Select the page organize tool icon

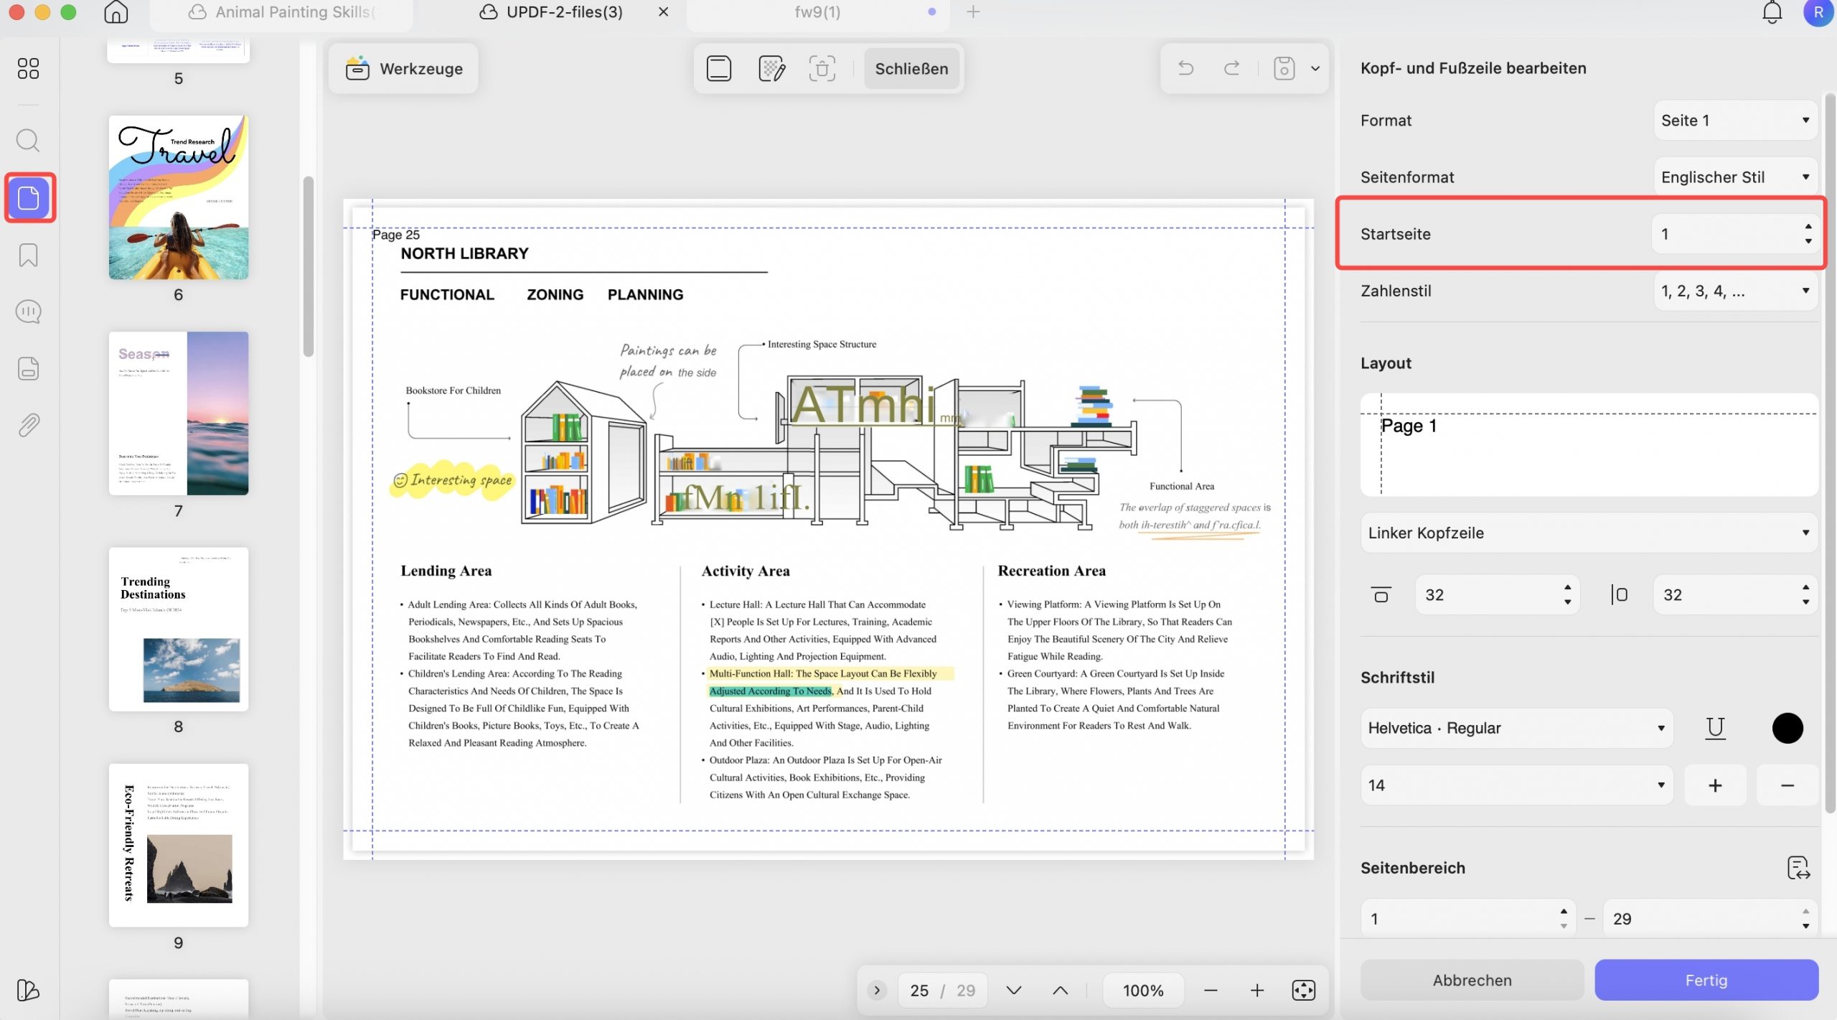(29, 197)
